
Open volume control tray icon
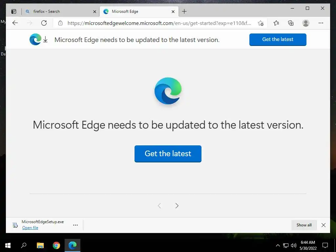[x=294, y=245]
